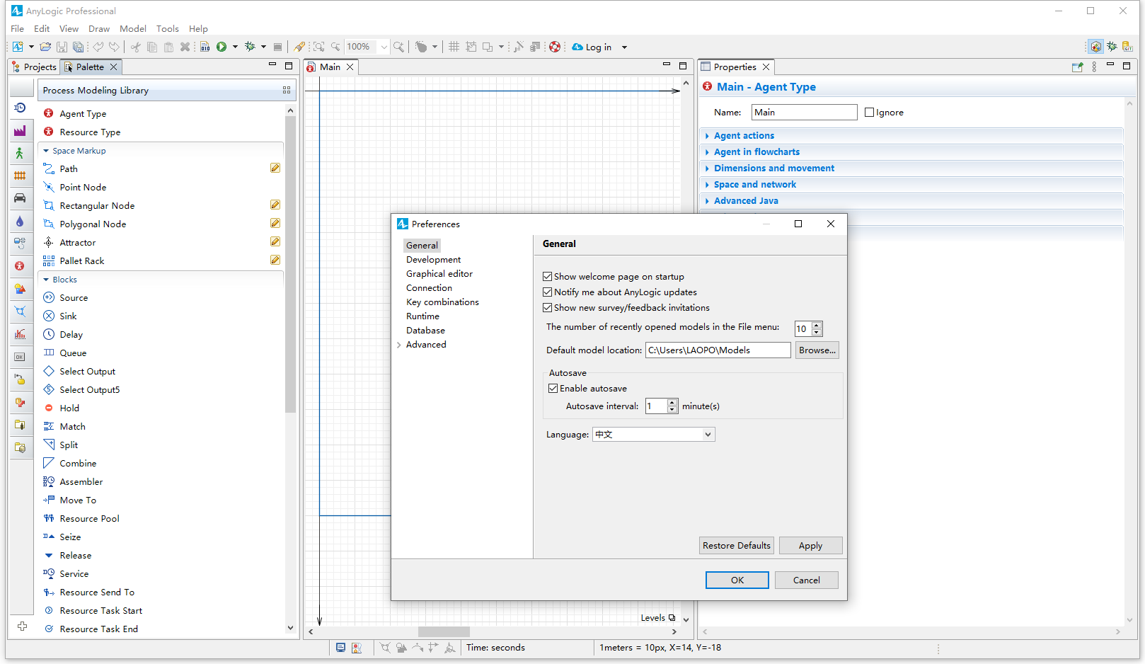Select the Source block in palette
The height and width of the screenshot is (664, 1145).
pos(74,298)
